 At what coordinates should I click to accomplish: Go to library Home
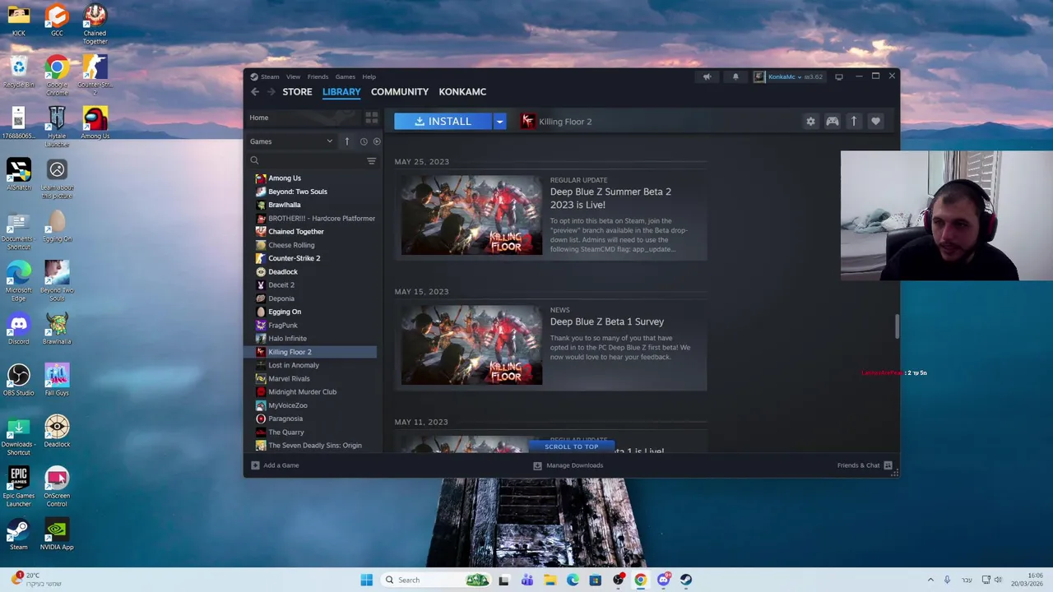(259, 118)
